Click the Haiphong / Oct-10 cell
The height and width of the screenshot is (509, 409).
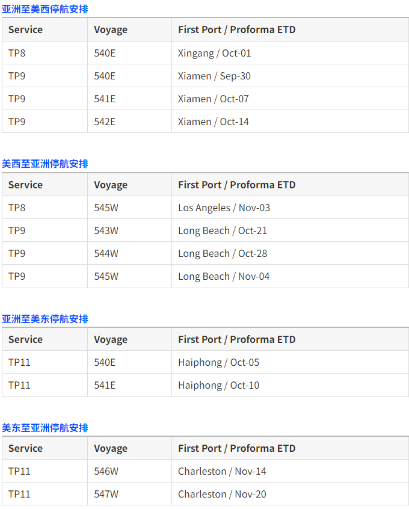218,385
